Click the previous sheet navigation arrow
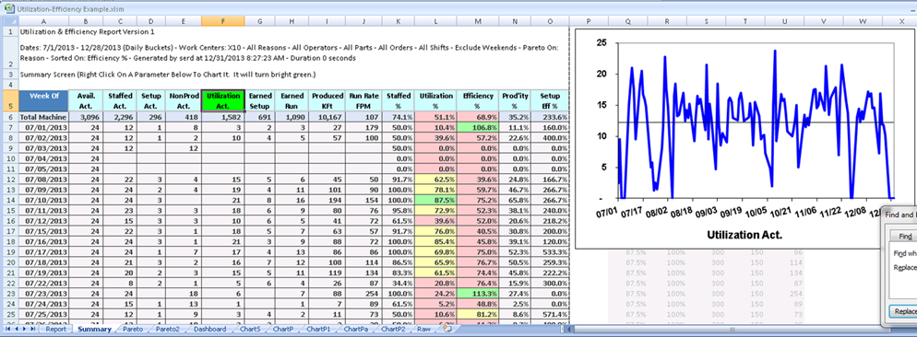Viewport: 917px width, 337px height. click(17, 330)
